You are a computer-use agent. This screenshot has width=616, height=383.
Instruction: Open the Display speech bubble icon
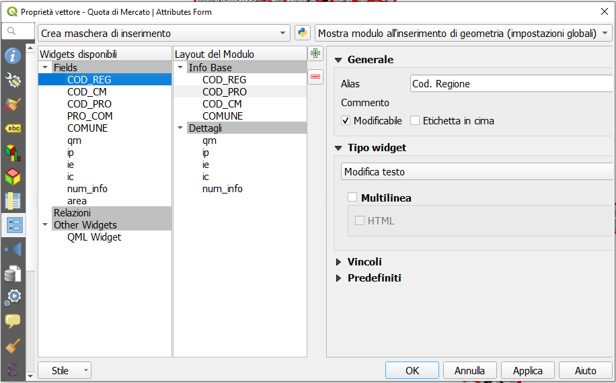[x=13, y=321]
